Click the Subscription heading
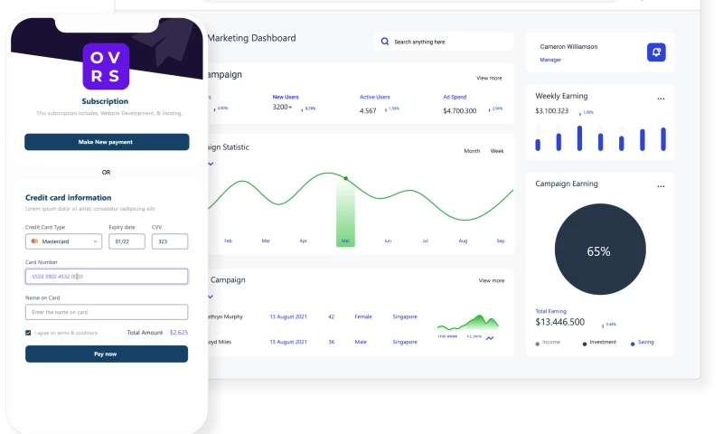This screenshot has width=723, height=434. (105, 101)
